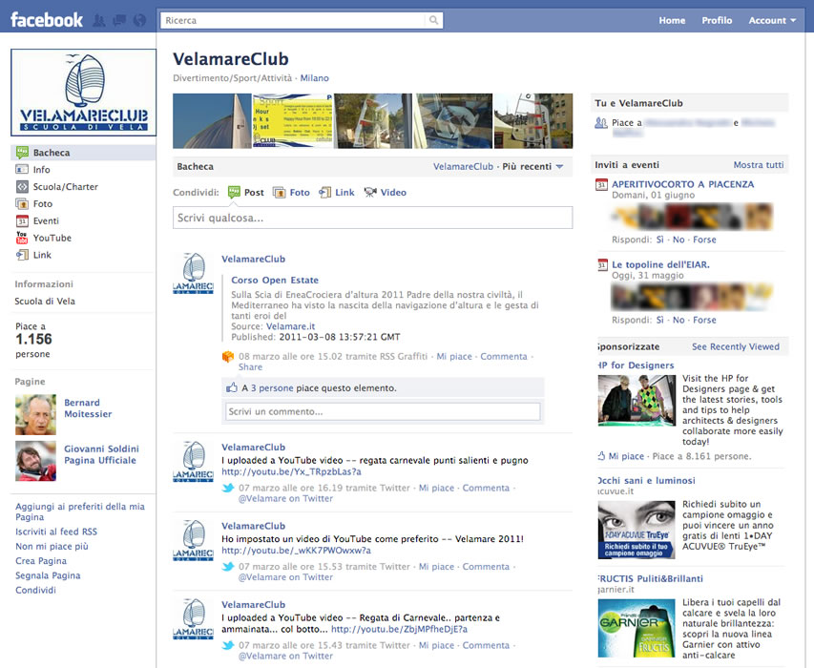
Task: Click Aggiungi ai preferiti della mia Pagina
Action: click(x=80, y=511)
